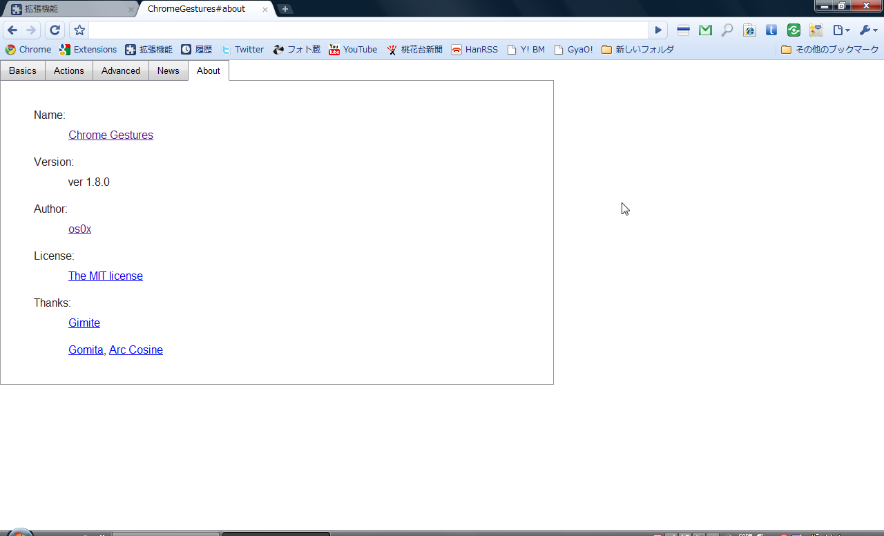Click the 'Author:' label
This screenshot has height=536, width=884.
50,209
